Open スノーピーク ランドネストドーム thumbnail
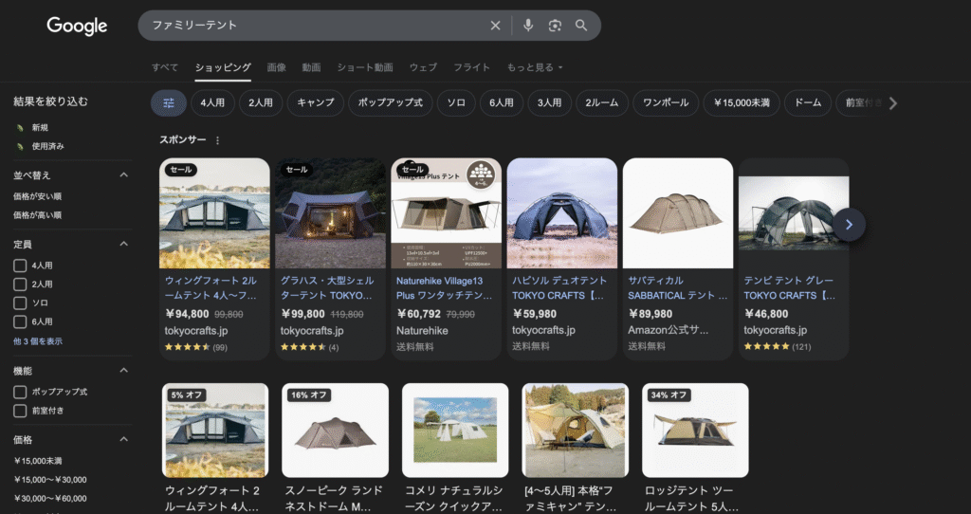The width and height of the screenshot is (971, 514). 336,431
